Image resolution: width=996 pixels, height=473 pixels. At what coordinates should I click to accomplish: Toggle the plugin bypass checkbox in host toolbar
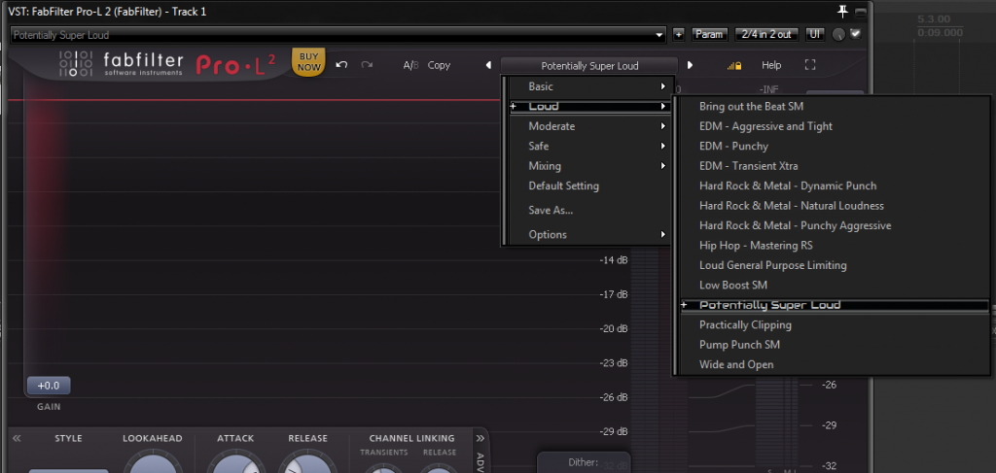[x=856, y=34]
